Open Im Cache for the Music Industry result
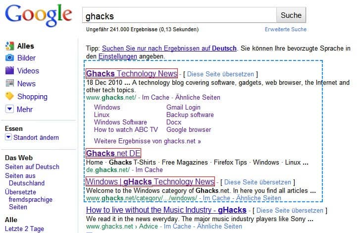The height and width of the screenshot is (233, 359). point(177,227)
